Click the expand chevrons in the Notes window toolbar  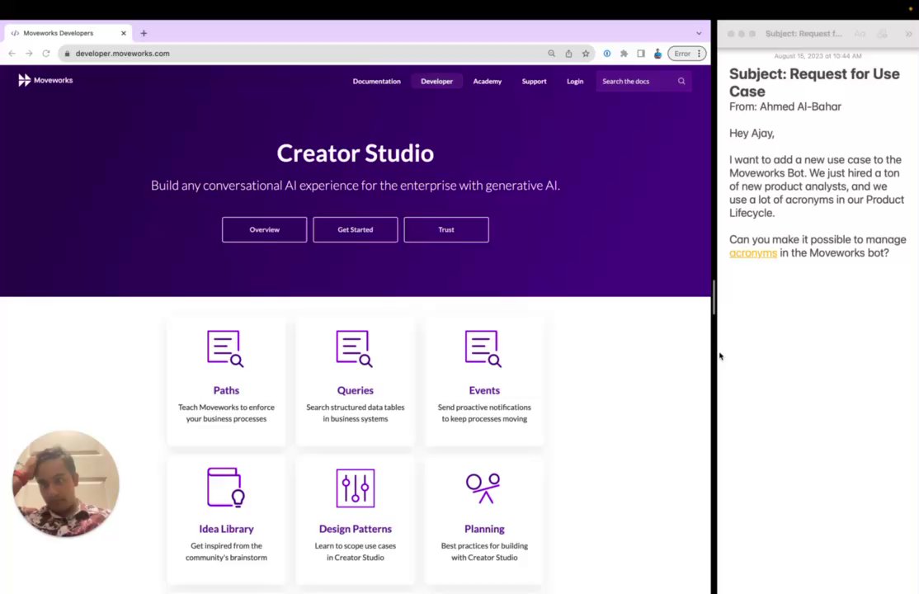coord(908,34)
